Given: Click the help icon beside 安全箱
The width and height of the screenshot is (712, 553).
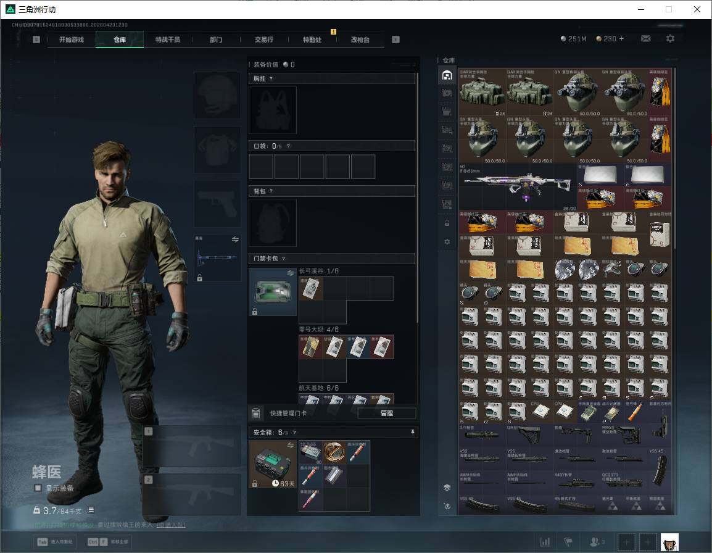Looking at the screenshot, I should [x=295, y=432].
